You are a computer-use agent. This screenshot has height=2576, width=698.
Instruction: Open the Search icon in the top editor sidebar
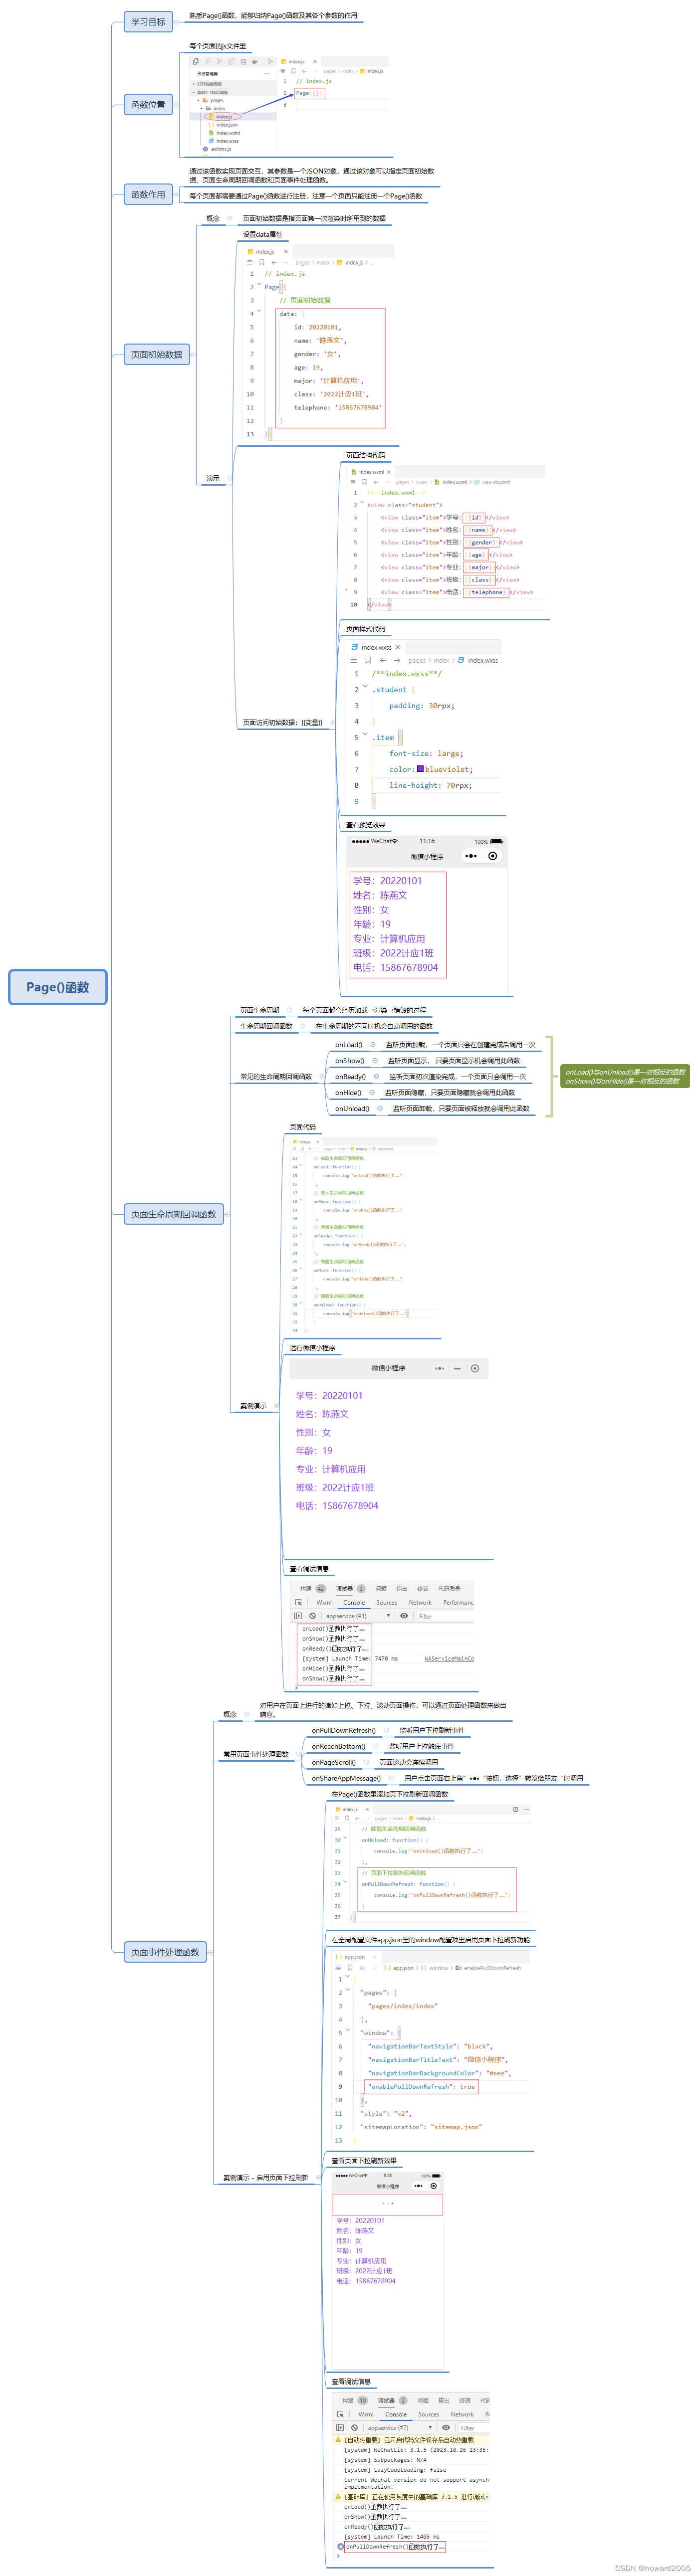tap(208, 62)
